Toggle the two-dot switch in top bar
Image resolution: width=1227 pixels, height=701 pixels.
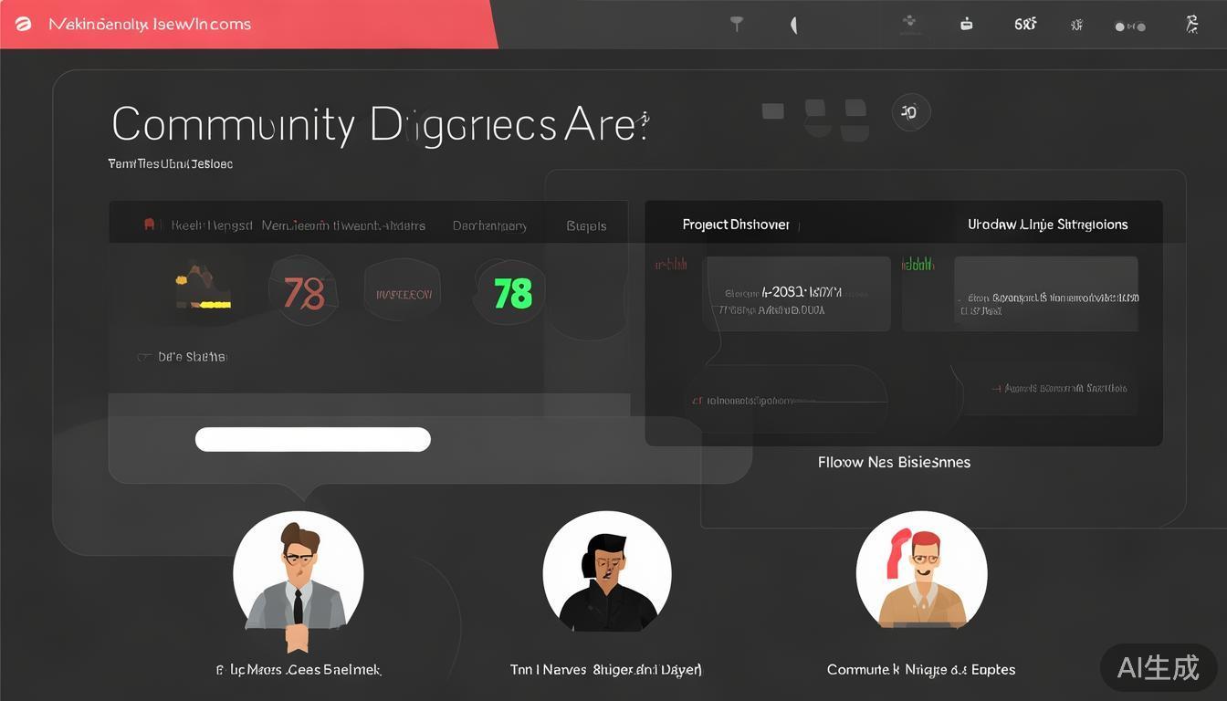[1129, 26]
